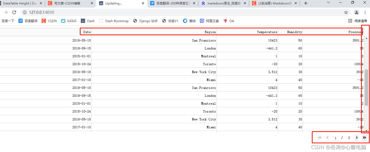
Task: Reload the page with the refresh icon
Action: (14, 12)
